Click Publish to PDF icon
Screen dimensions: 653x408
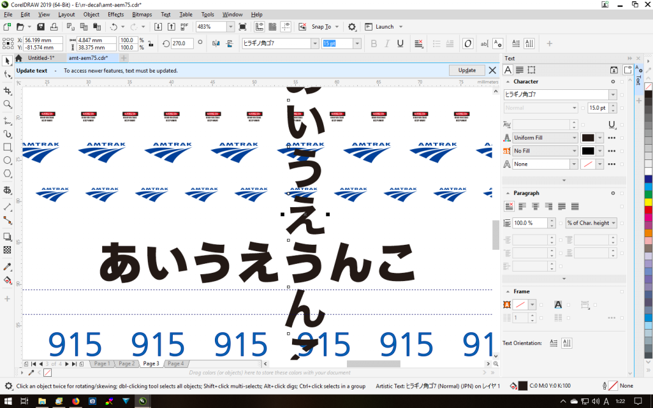coord(184,27)
